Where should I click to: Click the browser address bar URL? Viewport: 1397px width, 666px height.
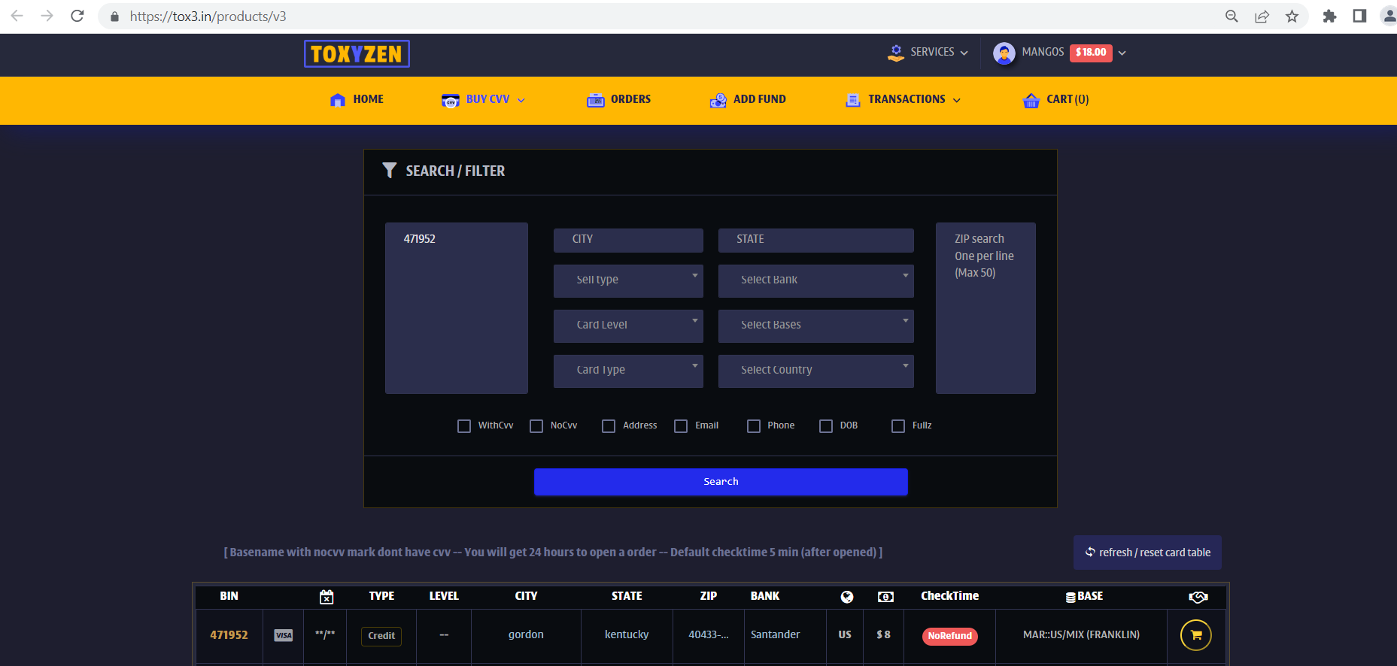pos(208,17)
